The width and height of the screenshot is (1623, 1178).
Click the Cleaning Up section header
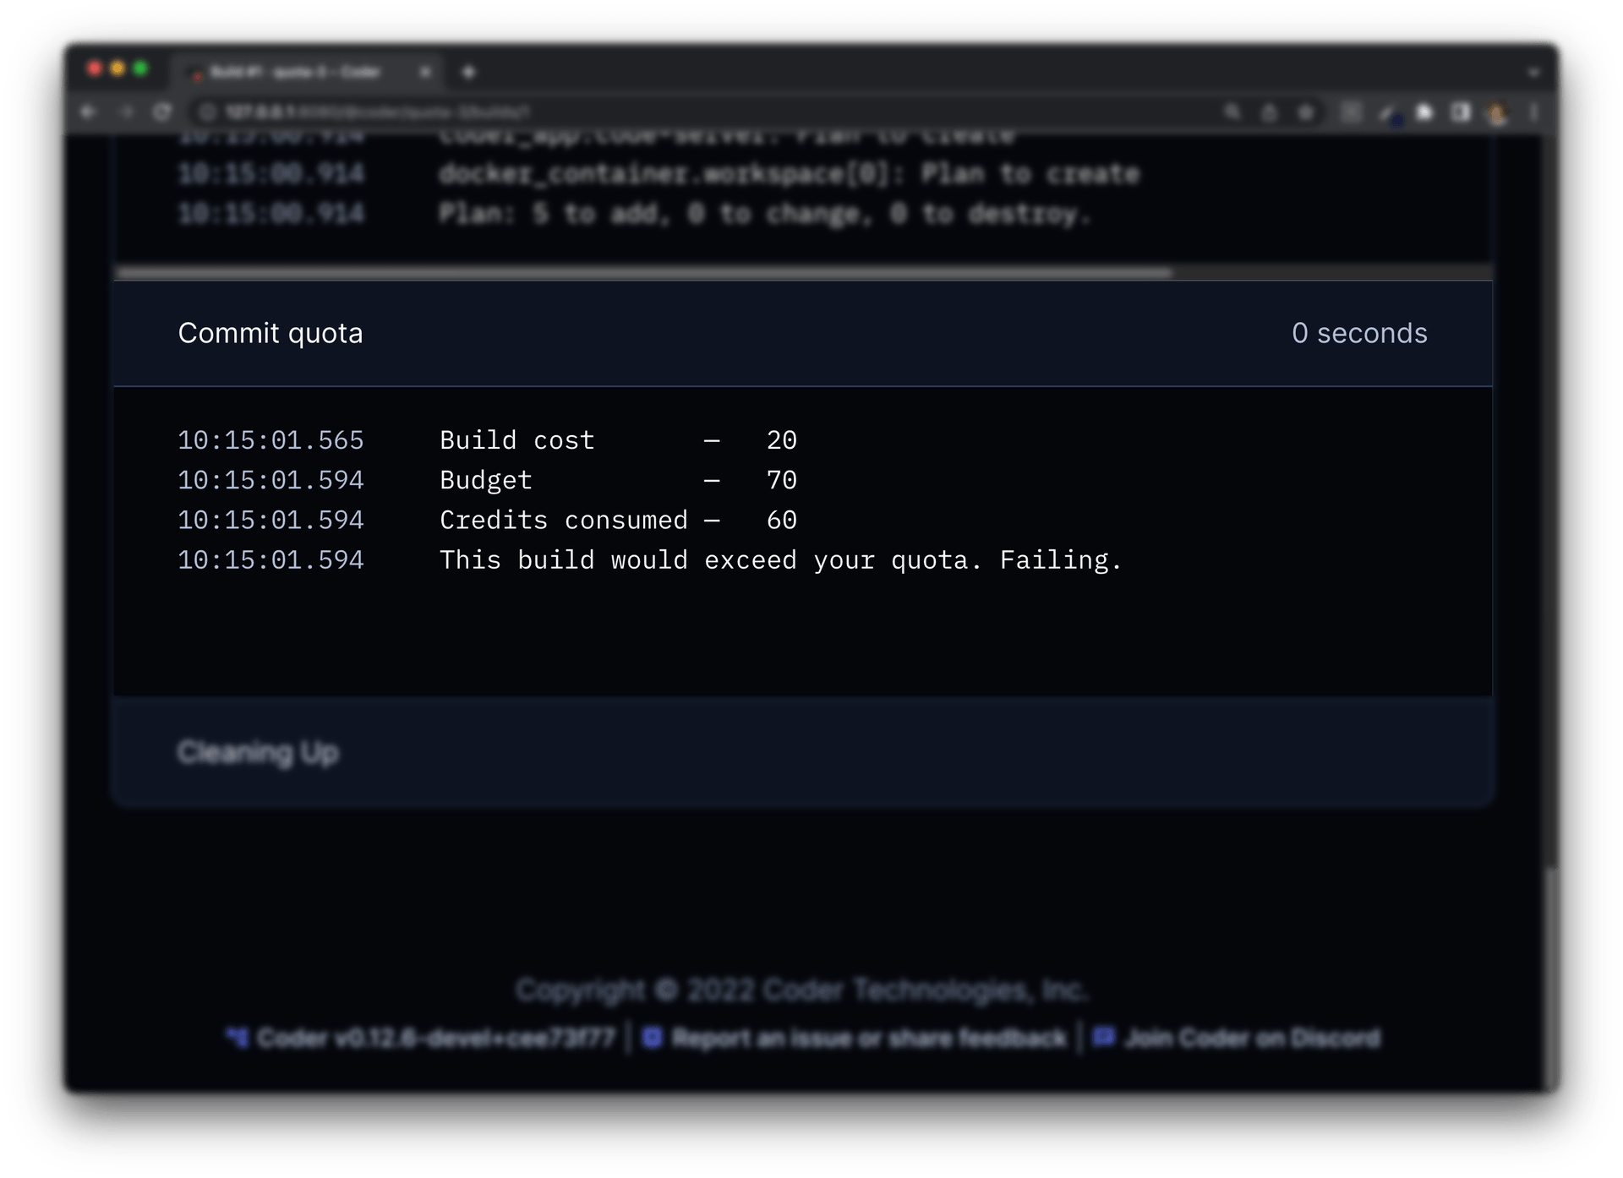[x=803, y=751]
